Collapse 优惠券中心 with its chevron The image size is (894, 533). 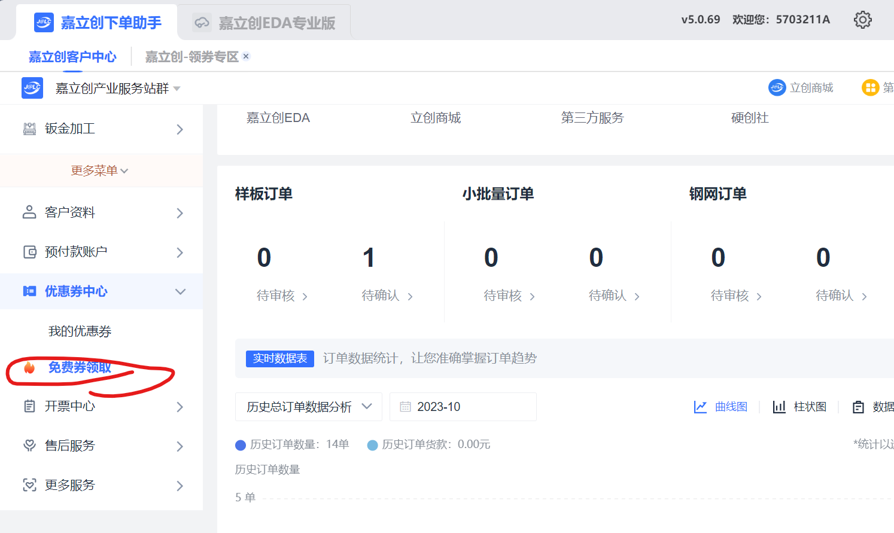pos(180,291)
